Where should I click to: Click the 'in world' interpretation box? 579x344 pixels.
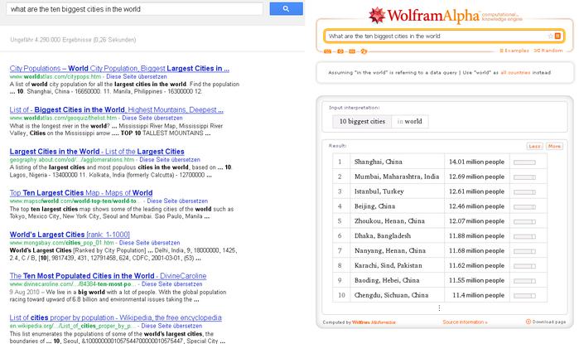point(410,121)
